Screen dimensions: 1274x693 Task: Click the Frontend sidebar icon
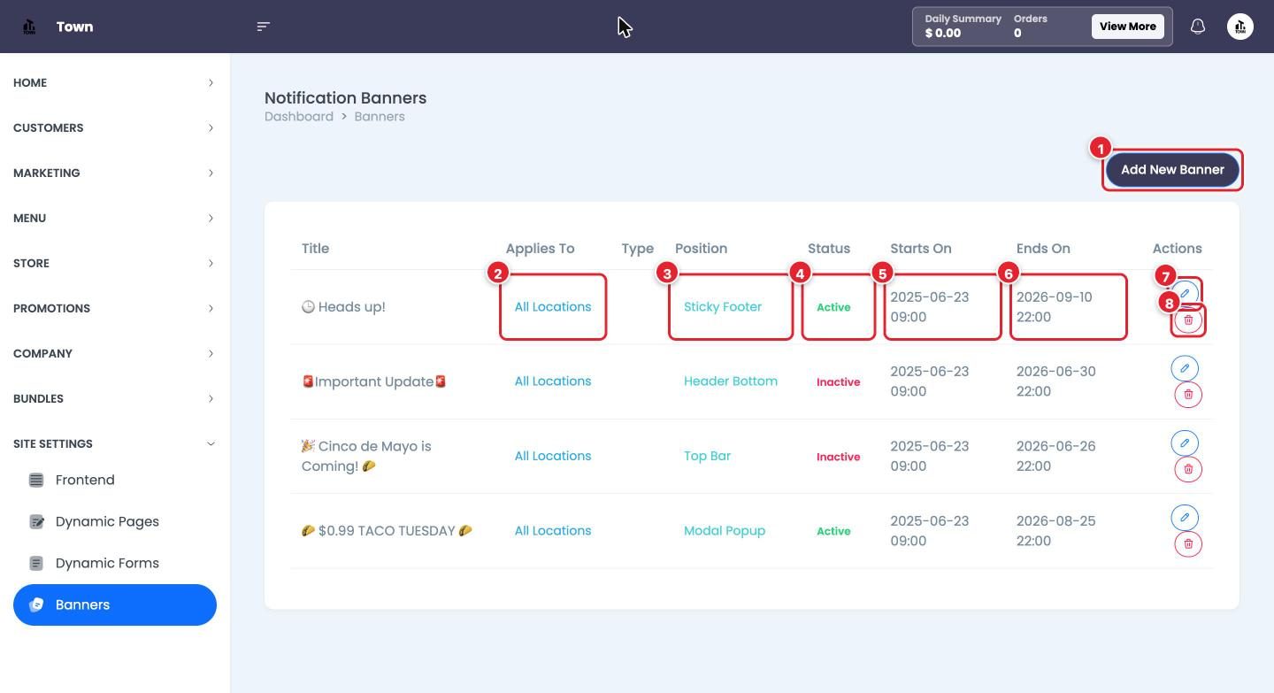(x=36, y=480)
